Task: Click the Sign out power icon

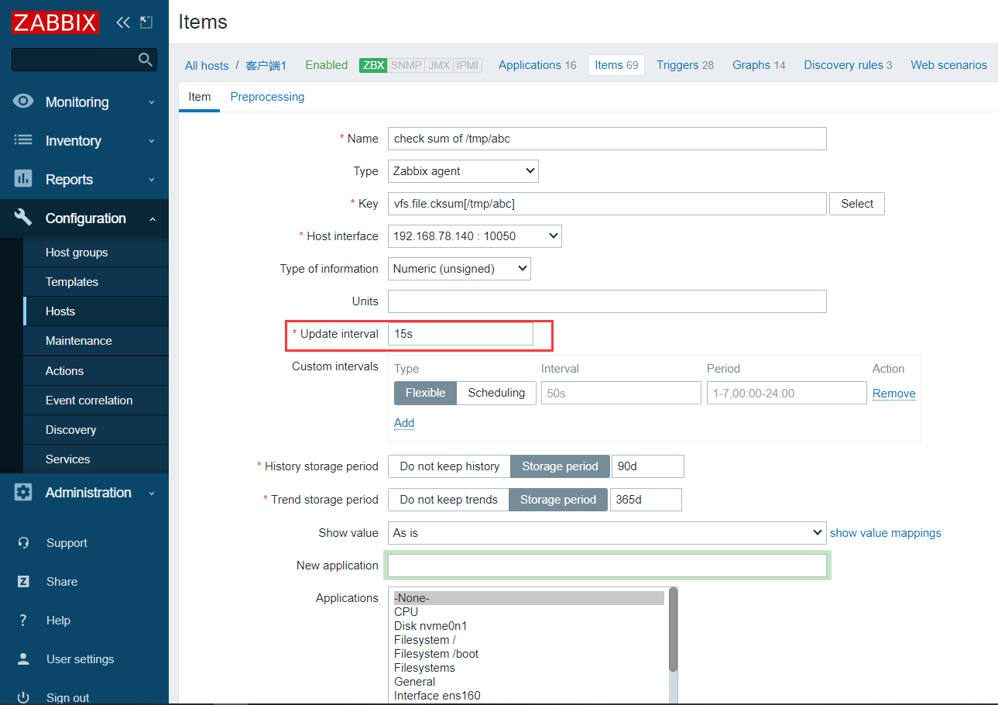Action: coord(23,697)
